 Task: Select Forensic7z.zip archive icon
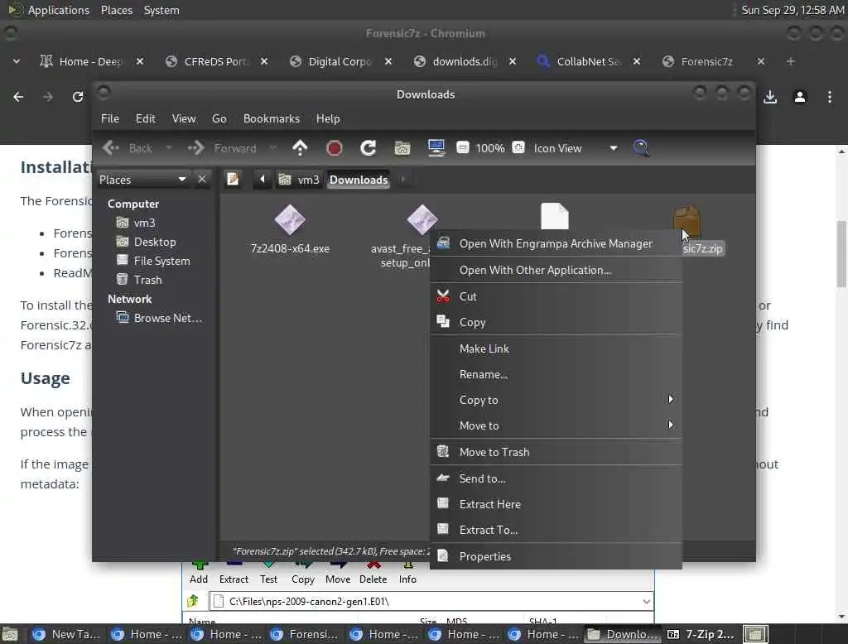click(x=687, y=221)
